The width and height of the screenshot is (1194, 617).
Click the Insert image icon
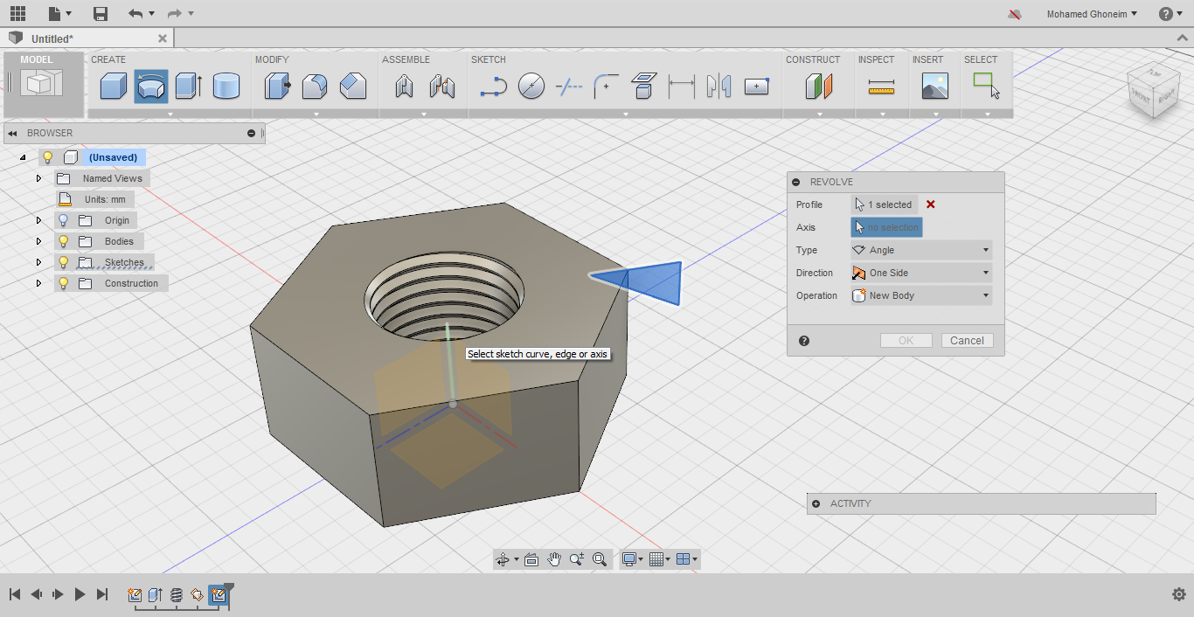(934, 87)
